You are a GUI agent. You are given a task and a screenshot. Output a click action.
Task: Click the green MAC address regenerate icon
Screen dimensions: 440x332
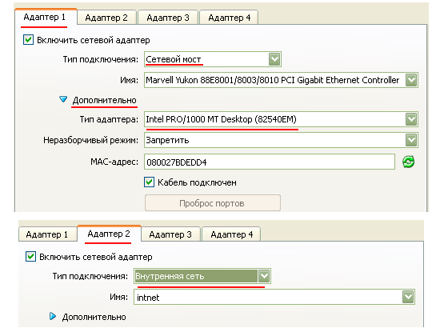(408, 162)
